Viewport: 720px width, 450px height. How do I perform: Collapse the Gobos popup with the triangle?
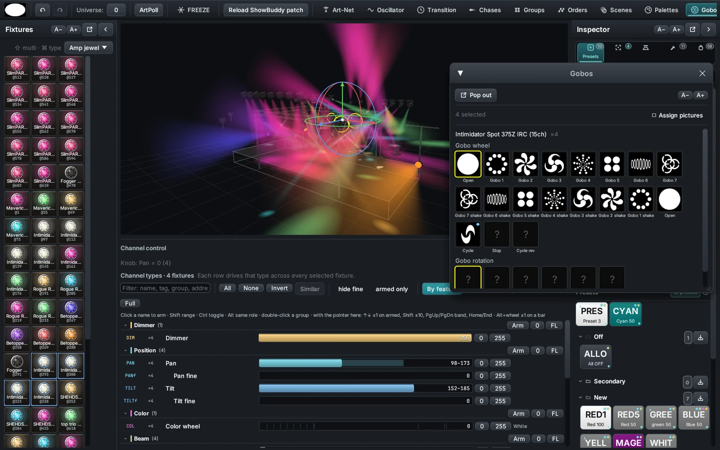[460, 73]
